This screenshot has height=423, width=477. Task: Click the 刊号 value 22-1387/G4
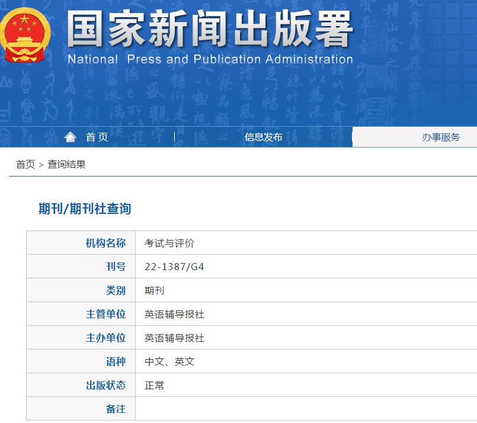pyautogui.click(x=175, y=266)
